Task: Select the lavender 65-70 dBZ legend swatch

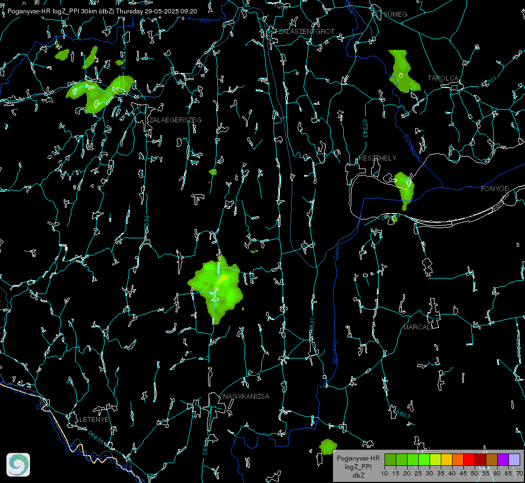Action: [514, 459]
